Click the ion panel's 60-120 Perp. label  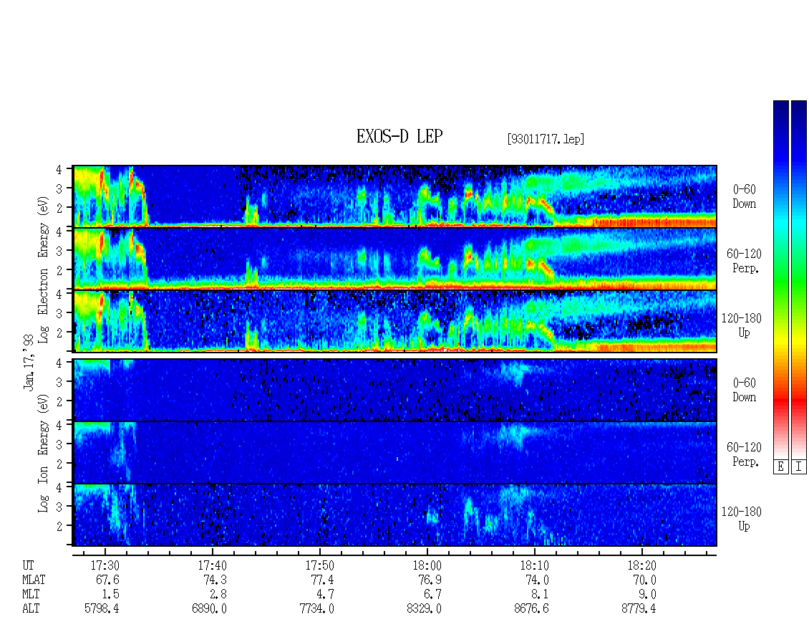point(744,454)
